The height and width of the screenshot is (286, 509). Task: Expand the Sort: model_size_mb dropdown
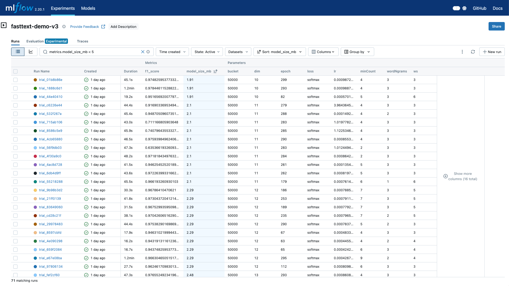279,52
